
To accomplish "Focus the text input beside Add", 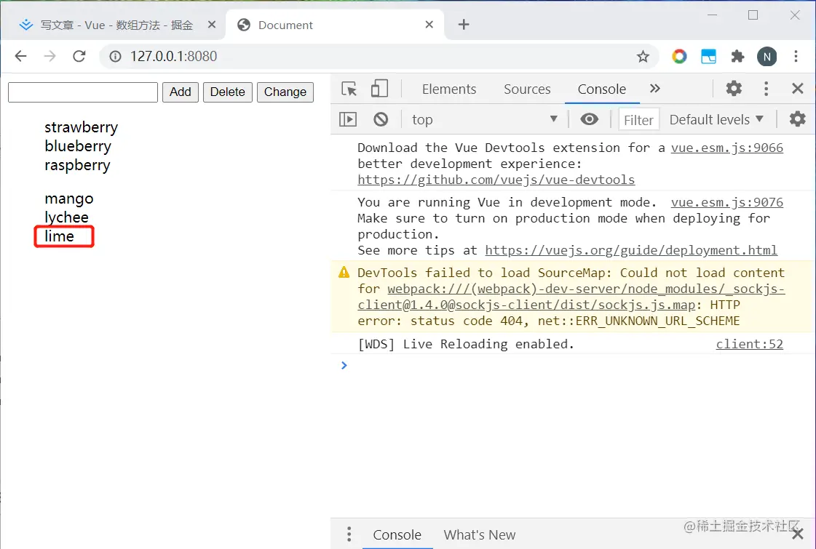I will 83,92.
